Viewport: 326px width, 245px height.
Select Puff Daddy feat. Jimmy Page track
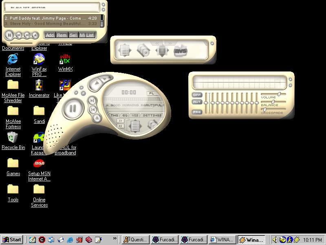[x=51, y=18]
